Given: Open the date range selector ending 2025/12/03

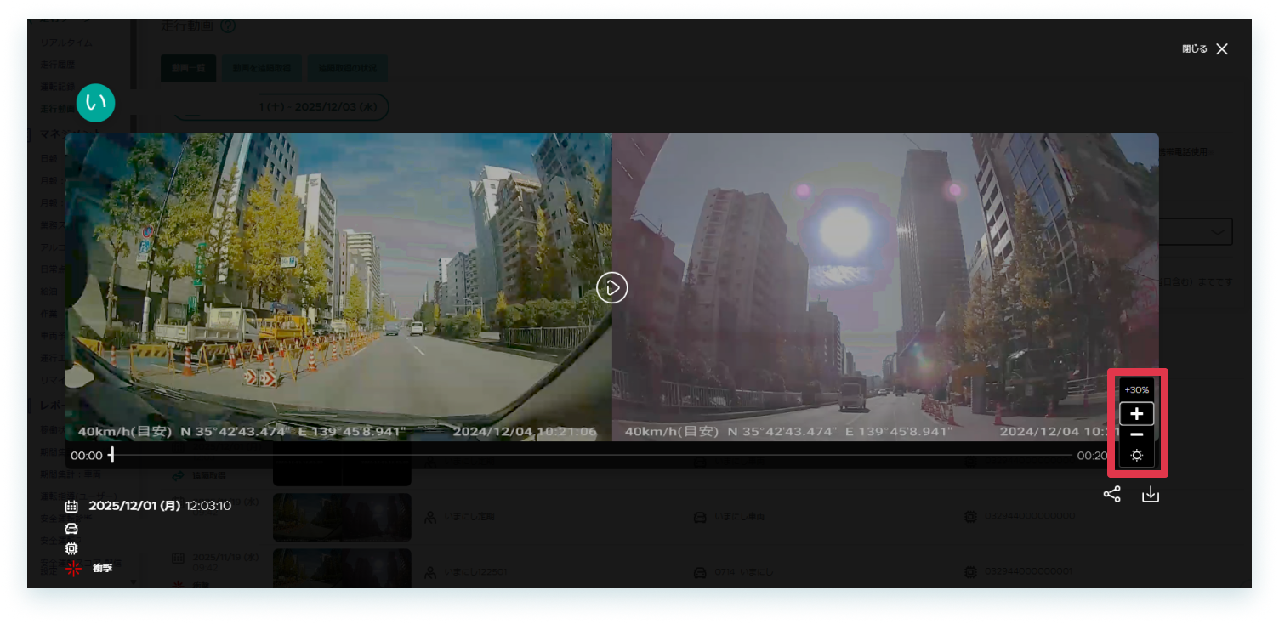Looking at the screenshot, I should 281,106.
